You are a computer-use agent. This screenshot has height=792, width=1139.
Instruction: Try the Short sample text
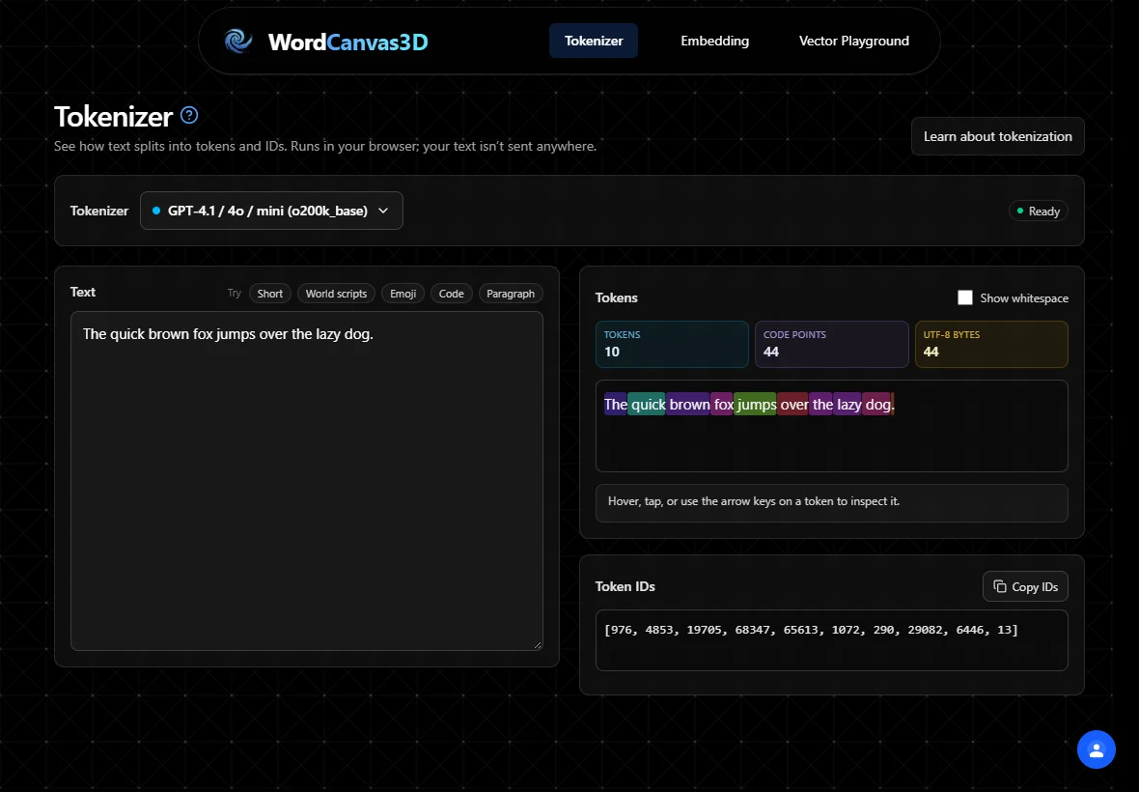point(269,294)
